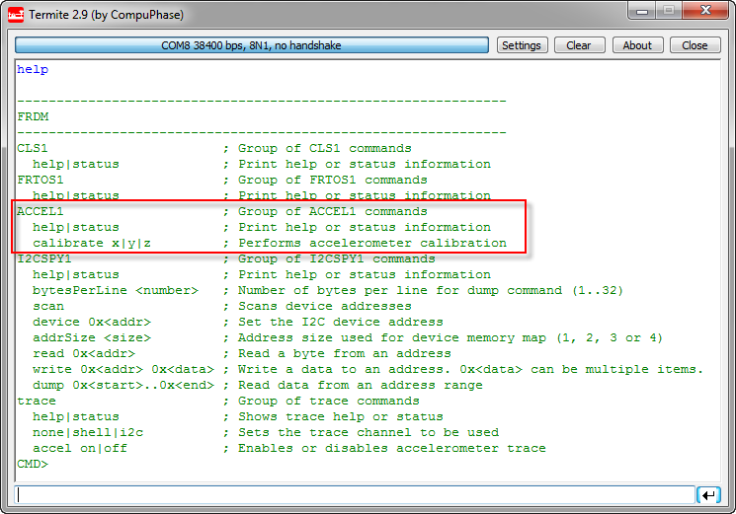The image size is (736, 514).
Task: Click the FRDM heading text
Action: tap(33, 116)
